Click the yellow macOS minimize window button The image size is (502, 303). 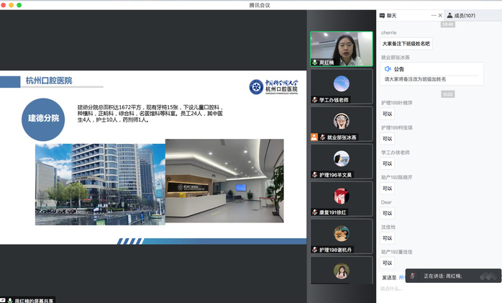[x=12, y=5]
